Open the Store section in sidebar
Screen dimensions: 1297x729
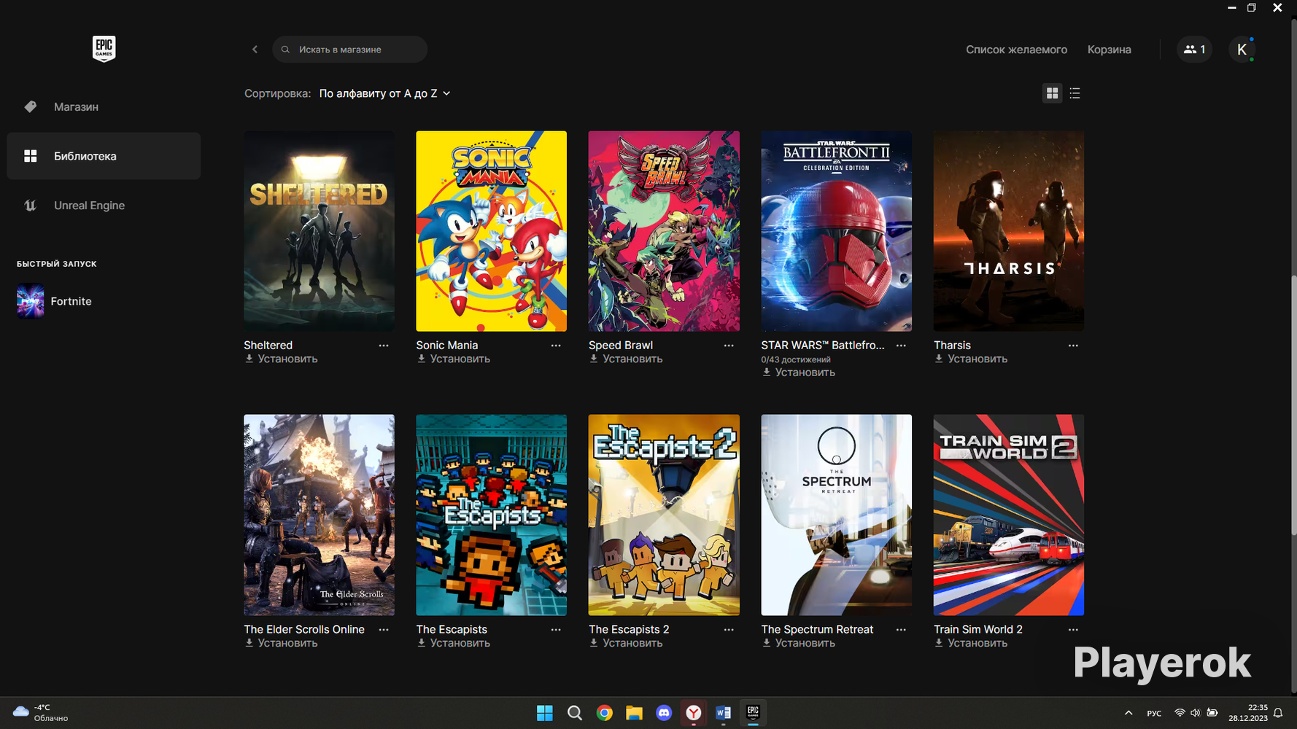coord(104,106)
